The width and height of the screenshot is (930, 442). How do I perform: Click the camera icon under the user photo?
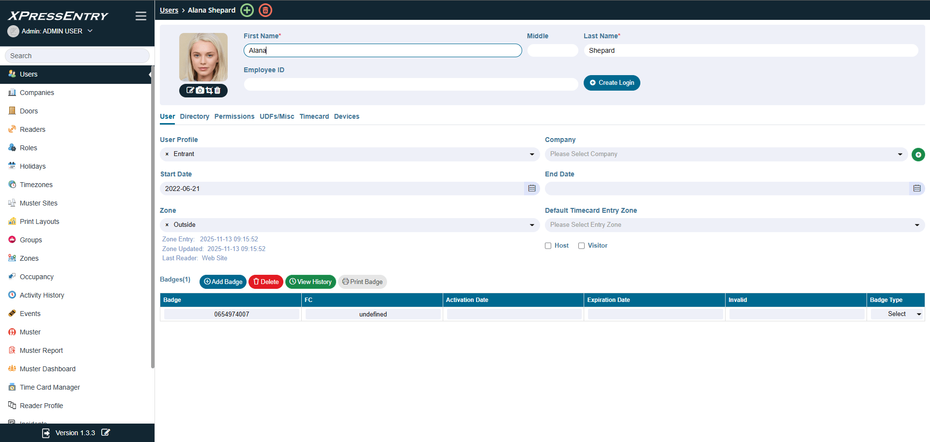tap(200, 90)
